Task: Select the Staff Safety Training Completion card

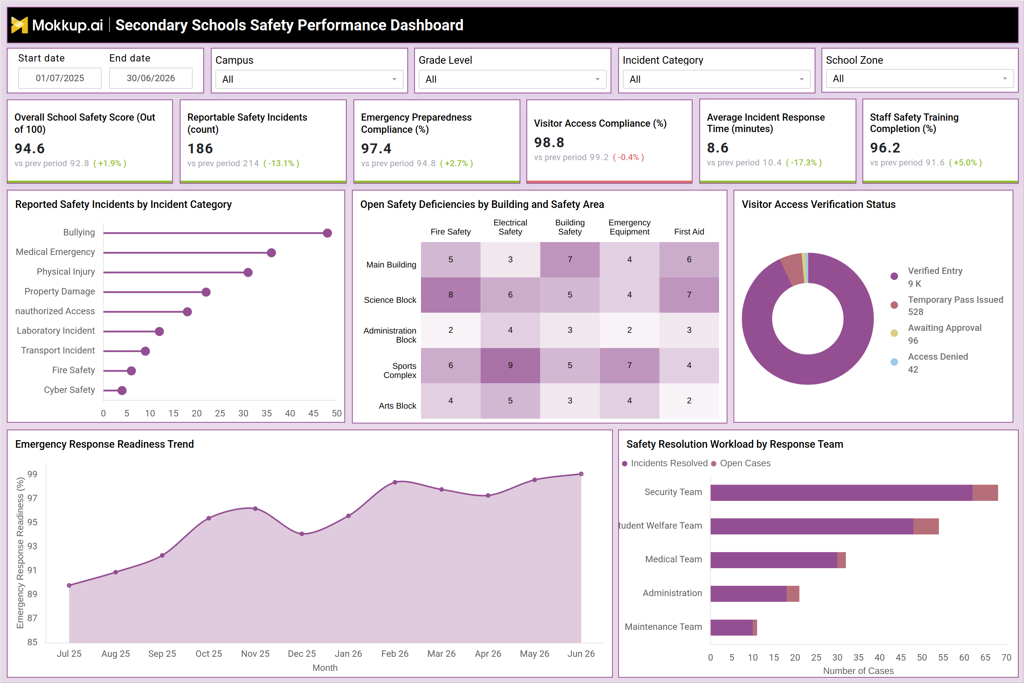Action: point(941,142)
